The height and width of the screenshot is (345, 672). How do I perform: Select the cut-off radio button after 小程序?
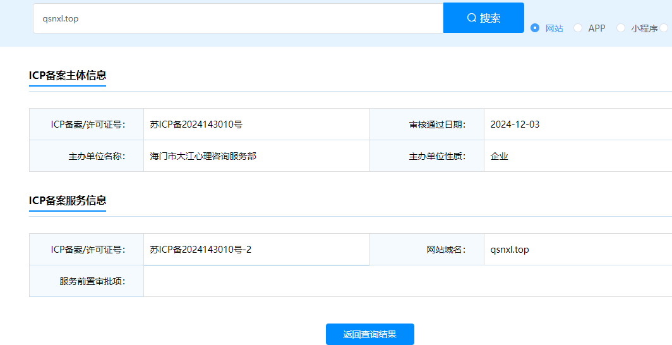(664, 28)
